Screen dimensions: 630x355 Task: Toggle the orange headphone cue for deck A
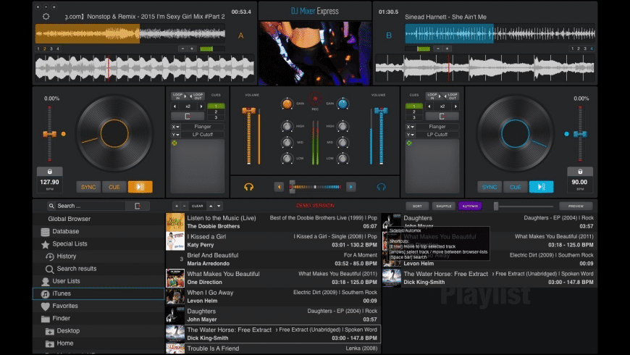click(248, 187)
